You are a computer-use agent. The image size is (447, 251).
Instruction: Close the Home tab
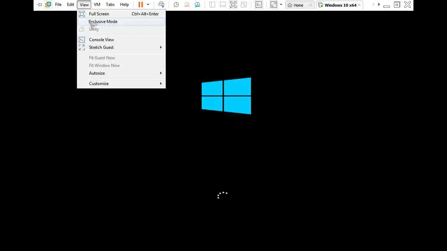pos(310,5)
